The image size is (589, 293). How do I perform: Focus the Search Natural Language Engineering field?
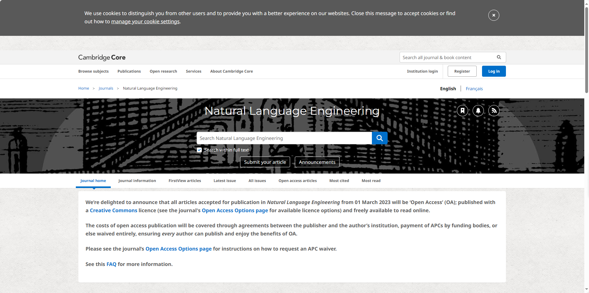(x=284, y=138)
